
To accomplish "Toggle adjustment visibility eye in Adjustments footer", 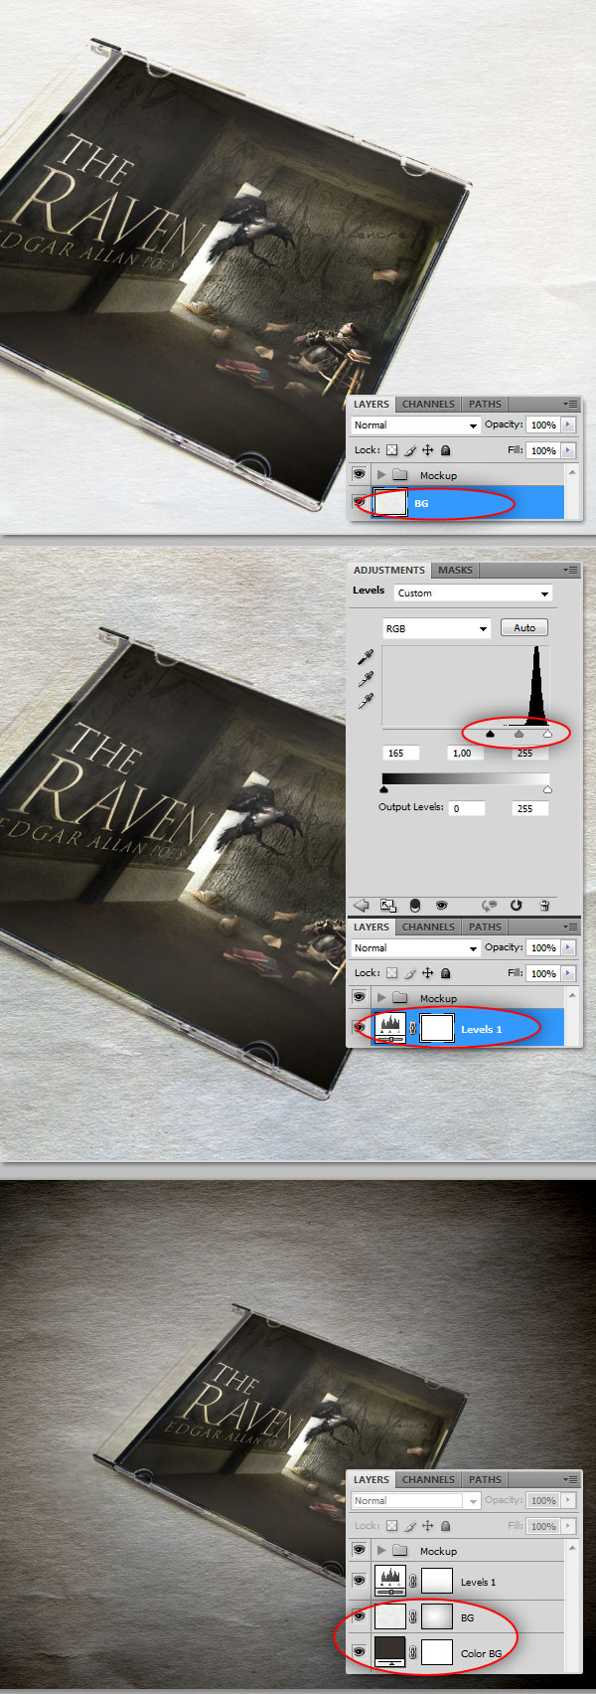I will pyautogui.click(x=441, y=905).
